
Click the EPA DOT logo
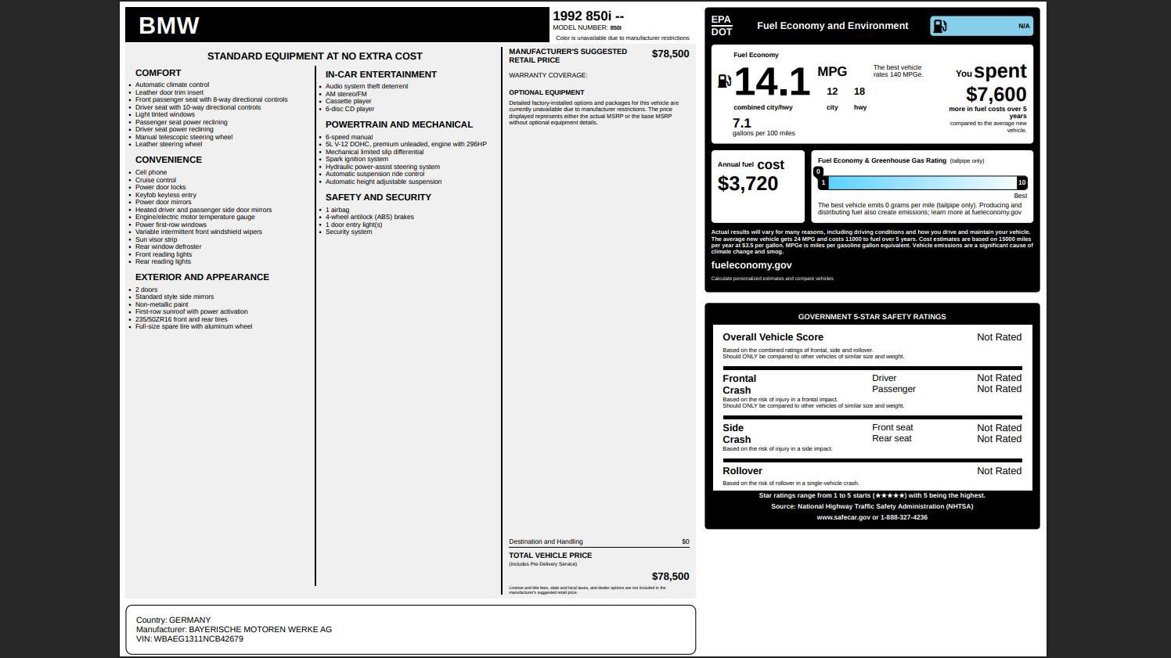pos(722,26)
